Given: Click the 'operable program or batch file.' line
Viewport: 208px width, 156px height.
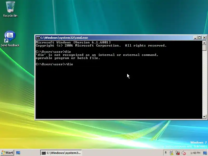Looking at the screenshot, I should tap(68, 58).
